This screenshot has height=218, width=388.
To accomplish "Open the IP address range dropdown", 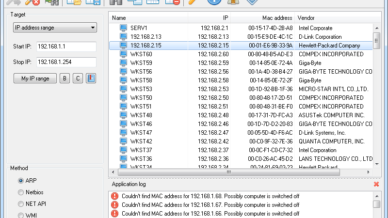I will (55, 28).
